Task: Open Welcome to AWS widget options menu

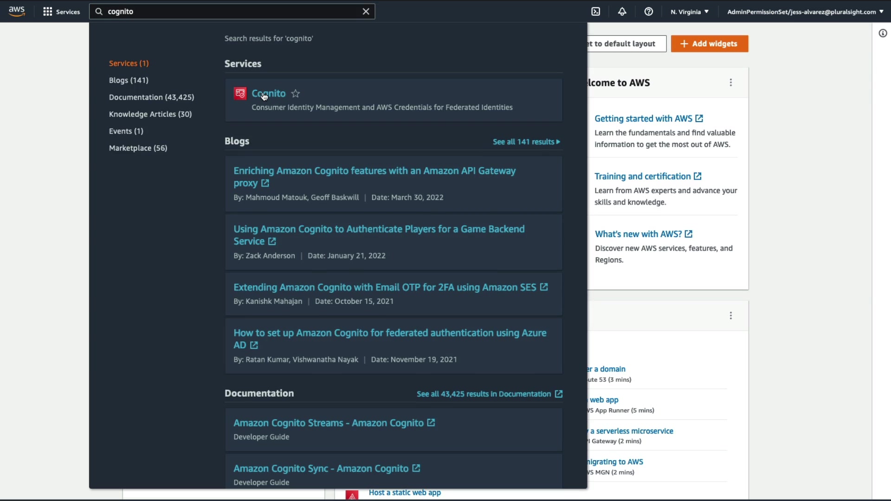Action: click(731, 83)
